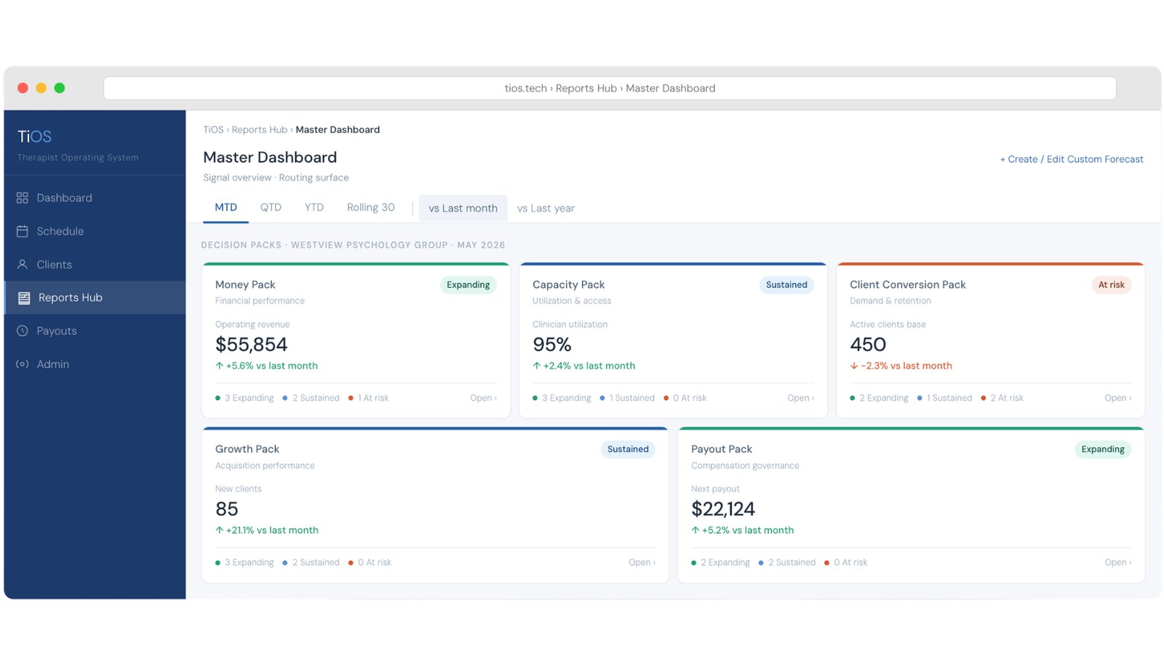Viewport: 1164px width, 669px height.
Task: Click the Schedule calendar icon
Action: tap(23, 231)
